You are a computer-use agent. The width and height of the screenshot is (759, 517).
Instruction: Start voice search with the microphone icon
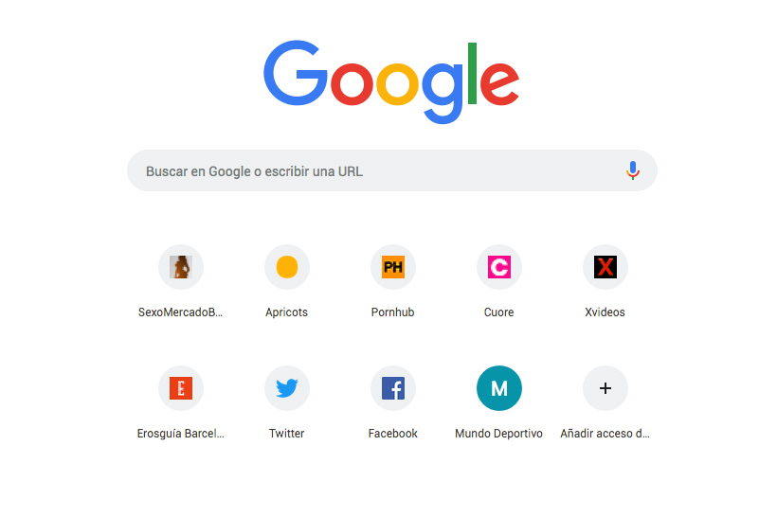click(x=633, y=170)
